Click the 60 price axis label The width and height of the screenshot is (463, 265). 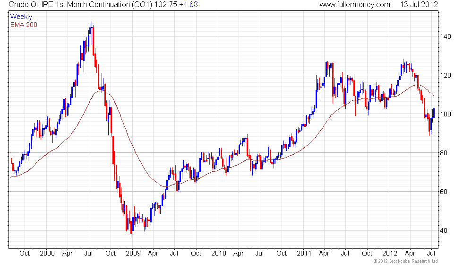coord(444,192)
